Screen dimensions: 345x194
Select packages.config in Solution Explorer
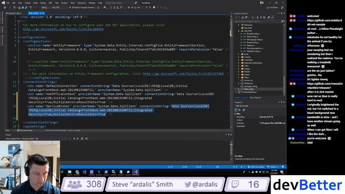point(250,86)
